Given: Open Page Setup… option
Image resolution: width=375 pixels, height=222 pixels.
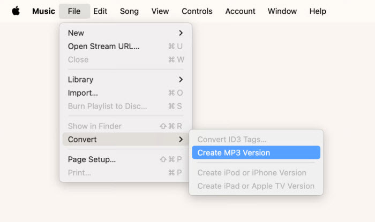Looking at the screenshot, I should pyautogui.click(x=125, y=159).
